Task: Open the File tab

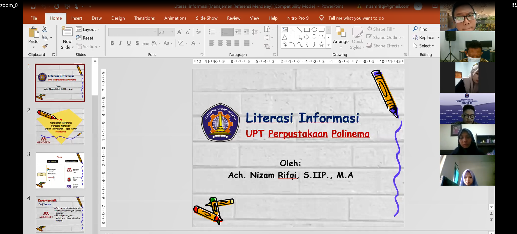Action: tap(34, 18)
